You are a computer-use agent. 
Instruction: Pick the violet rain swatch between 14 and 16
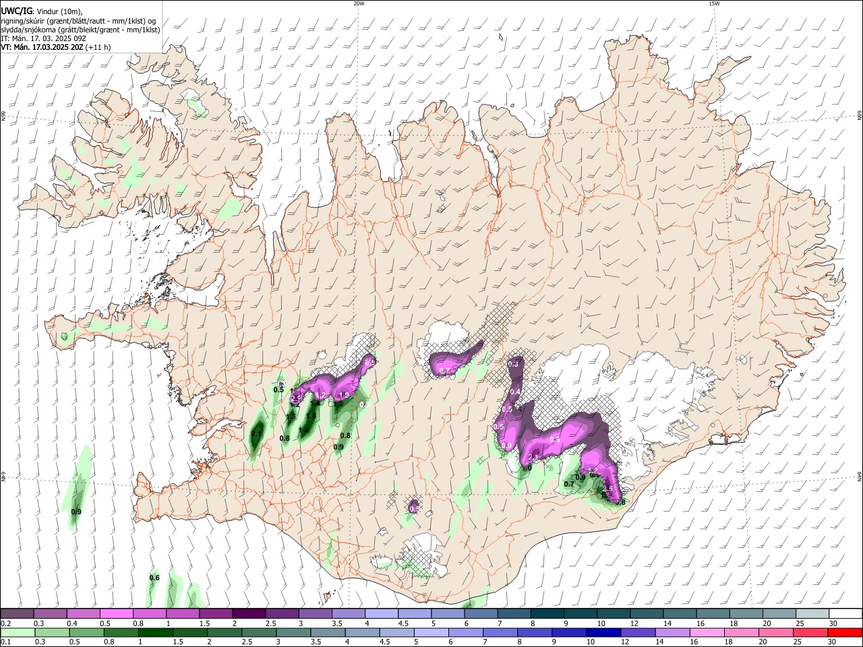click(674, 632)
